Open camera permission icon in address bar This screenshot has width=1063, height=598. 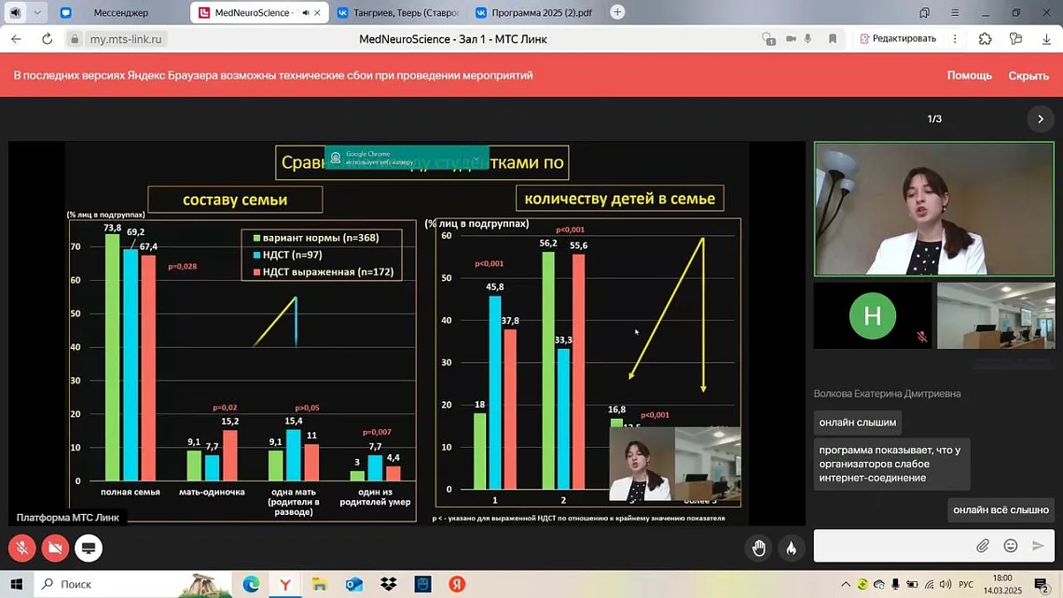click(x=791, y=38)
